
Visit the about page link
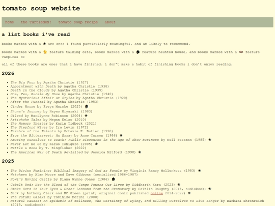click(110, 22)
